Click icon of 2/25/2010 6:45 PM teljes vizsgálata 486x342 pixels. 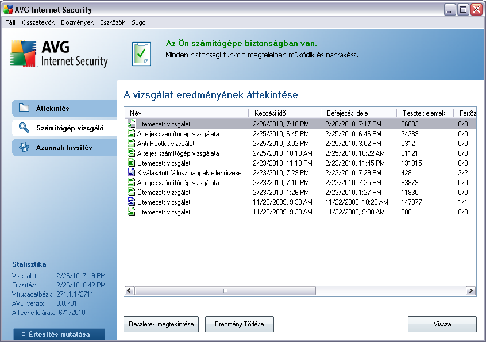point(132,133)
